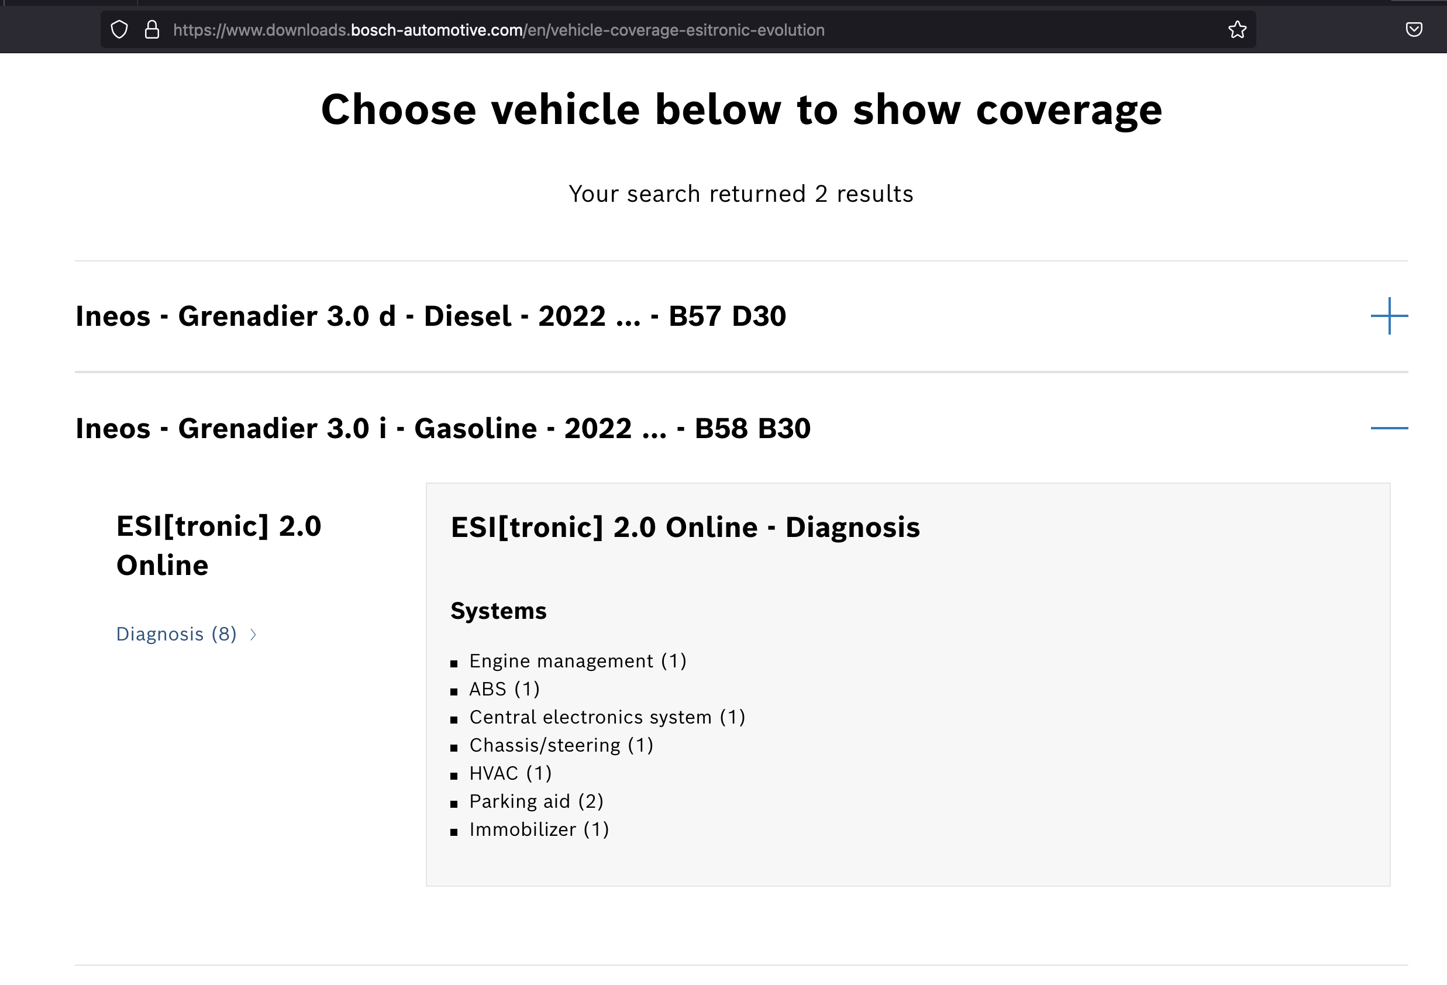Viewport: 1447px width, 985px height.
Task: Select Engine management (1) list item
Action: click(x=577, y=660)
